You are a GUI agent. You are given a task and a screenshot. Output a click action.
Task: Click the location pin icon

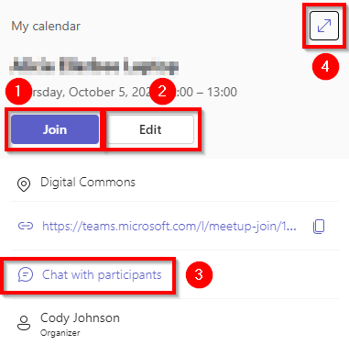coord(24,184)
